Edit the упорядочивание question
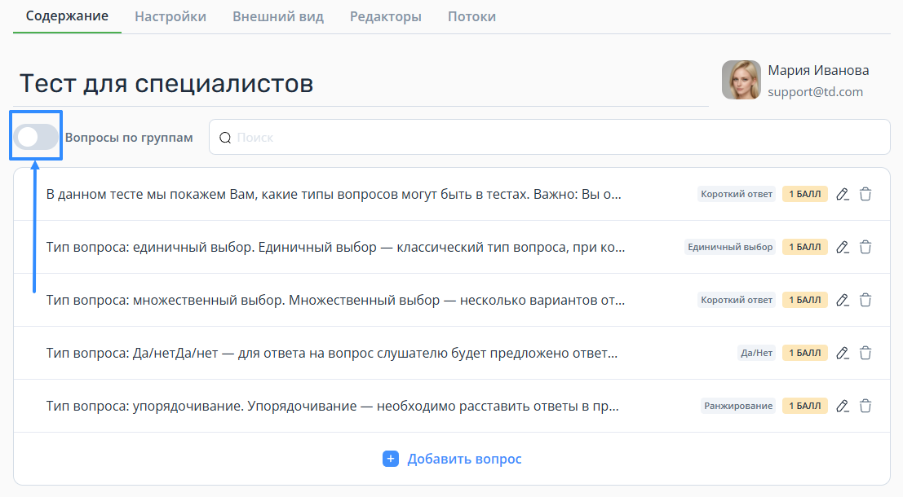The width and height of the screenshot is (903, 497). pyautogui.click(x=843, y=406)
